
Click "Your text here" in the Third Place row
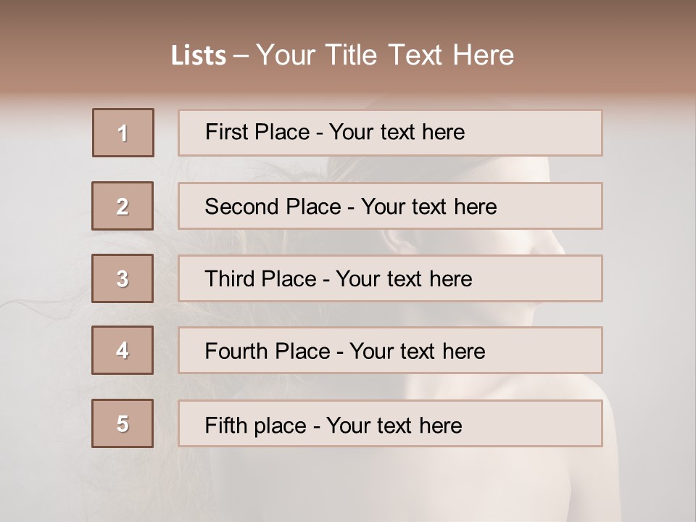coord(404,279)
